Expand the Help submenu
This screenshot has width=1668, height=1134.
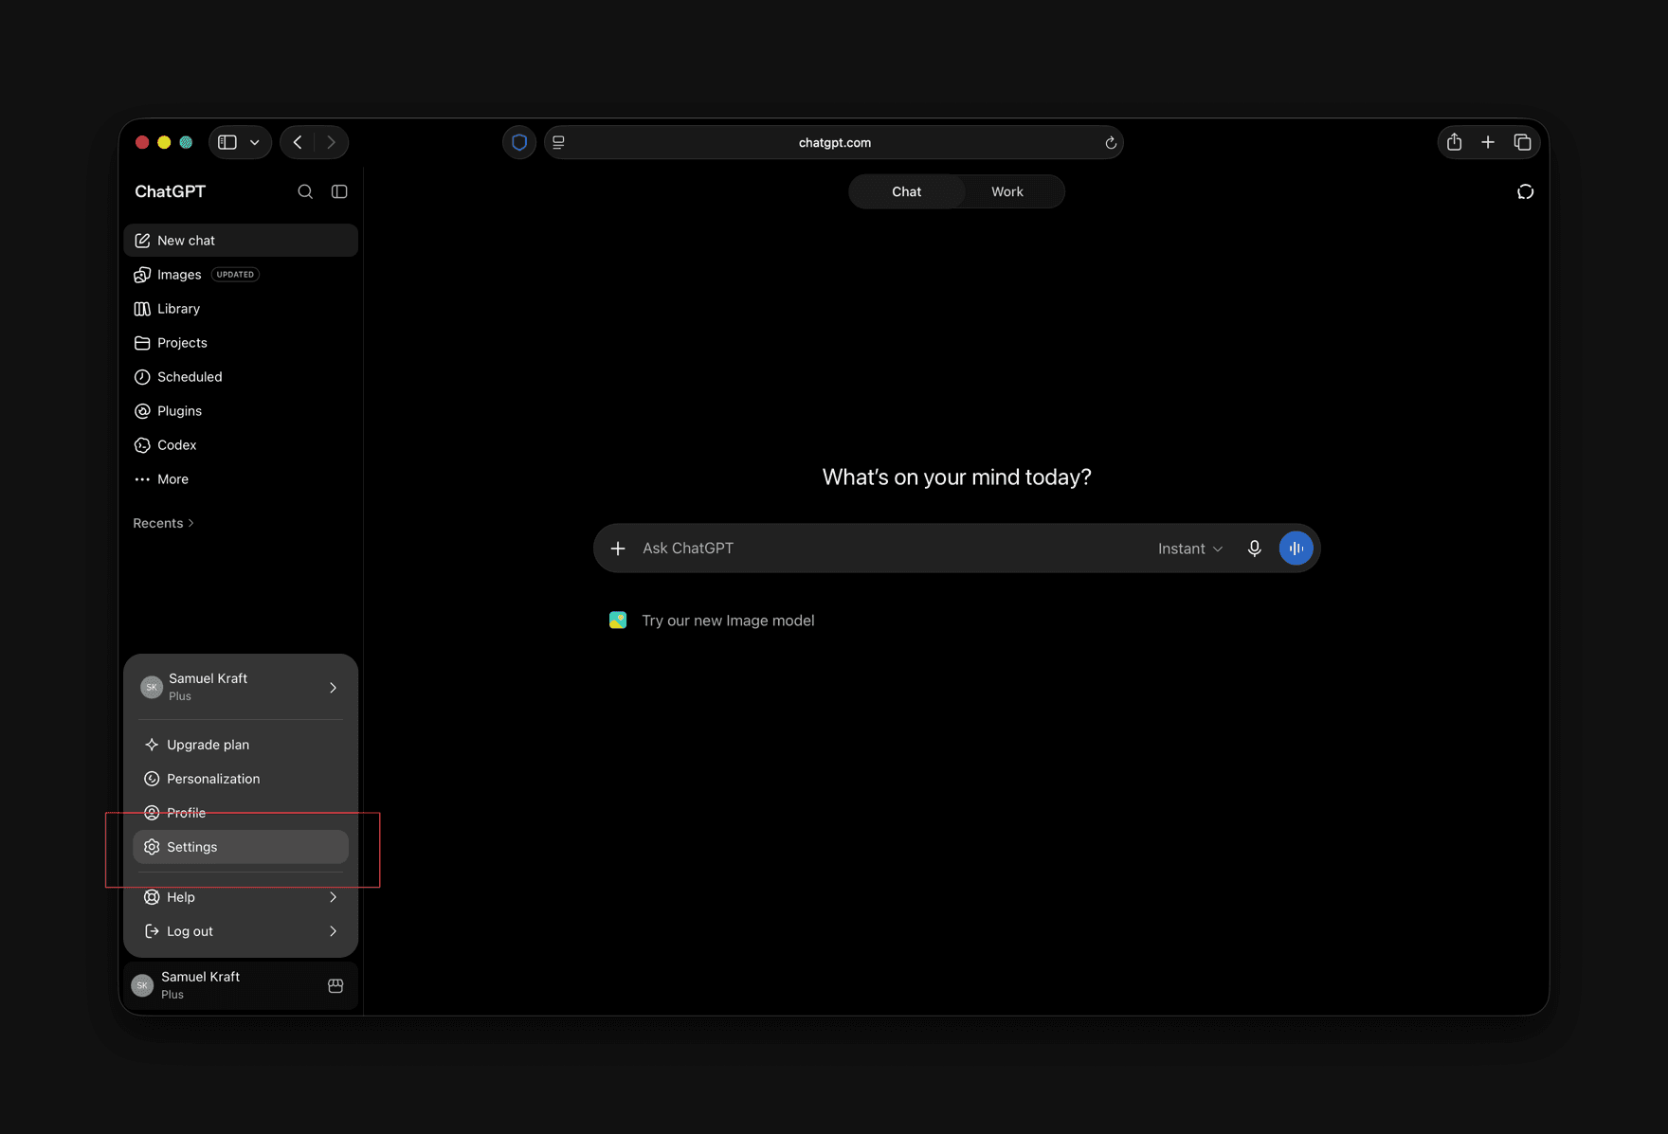click(x=241, y=897)
